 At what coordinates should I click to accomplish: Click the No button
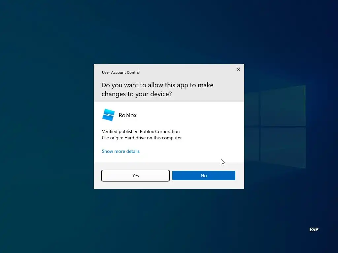click(204, 176)
